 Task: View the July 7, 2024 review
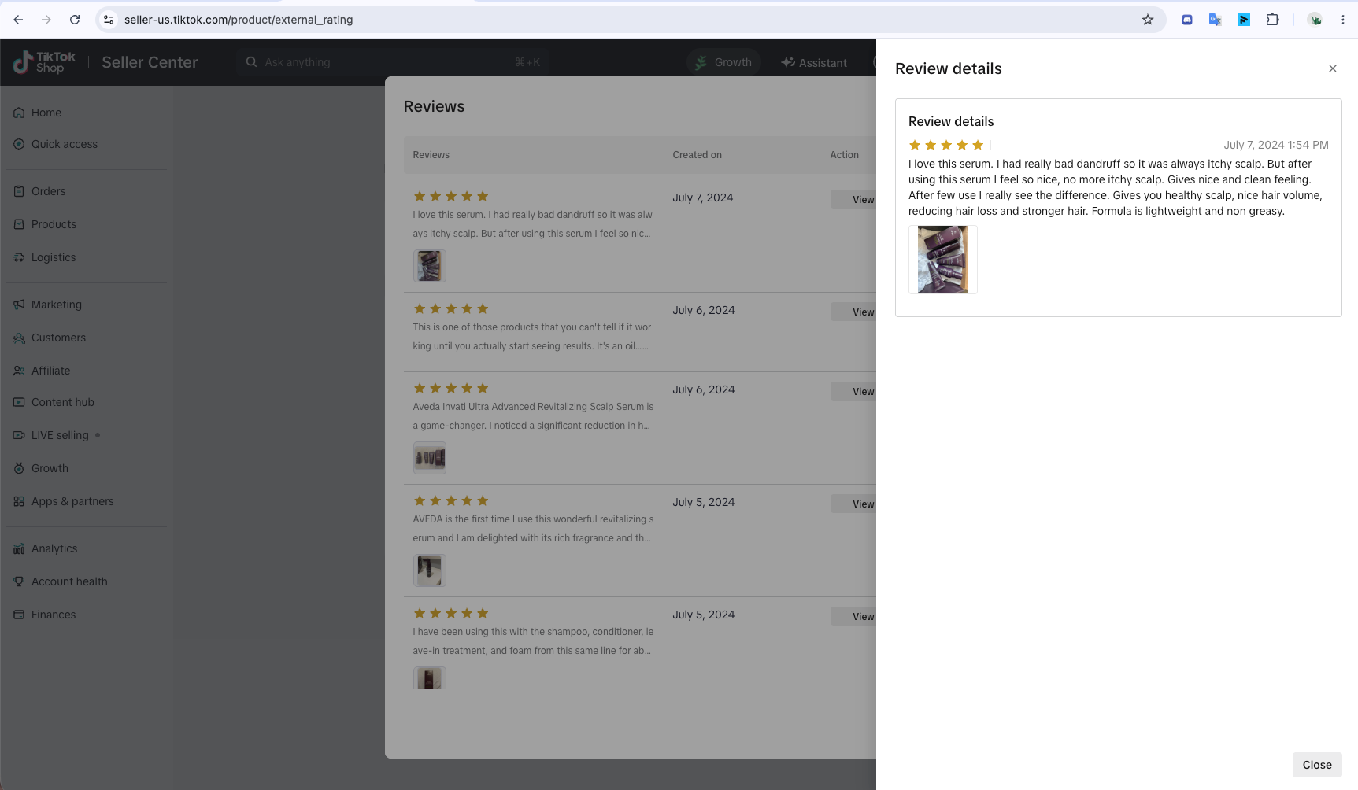tap(854, 199)
